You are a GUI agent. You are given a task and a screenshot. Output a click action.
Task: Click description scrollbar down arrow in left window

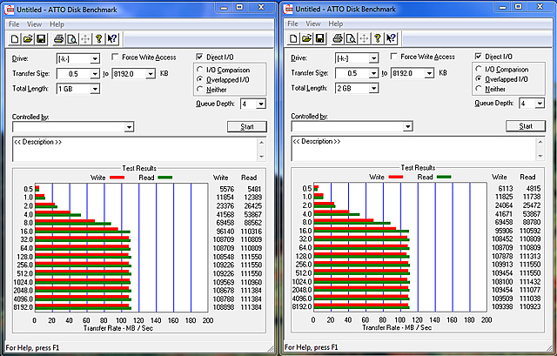pos(261,157)
